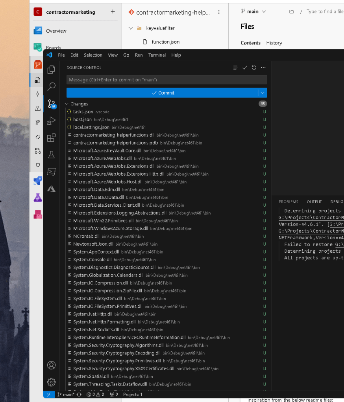This screenshot has height=402, width=344.
Task: Select Microsoft.Data.OData.dll in Changes list
Action: click(166, 197)
